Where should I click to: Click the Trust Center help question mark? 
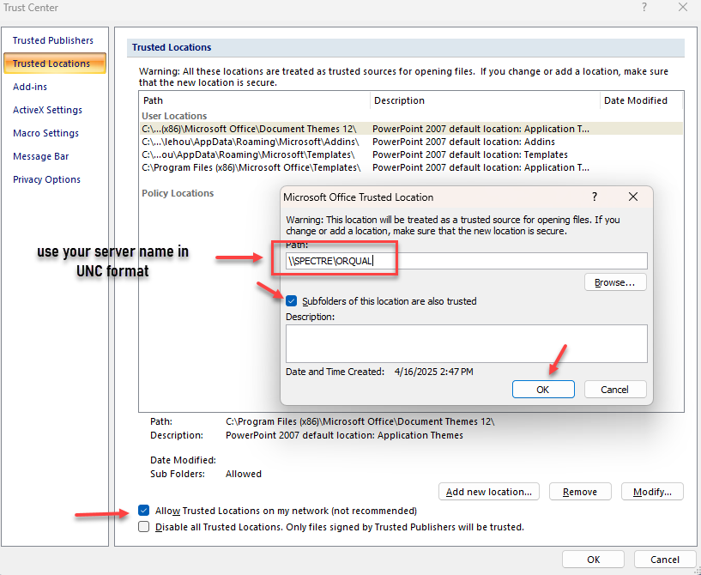[644, 7]
